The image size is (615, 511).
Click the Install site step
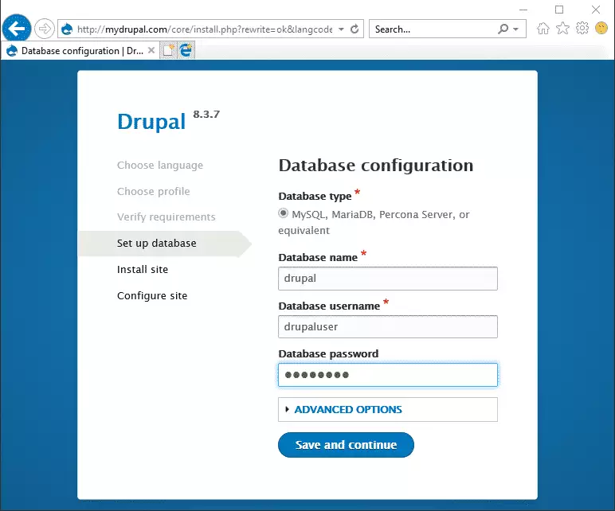tap(143, 270)
